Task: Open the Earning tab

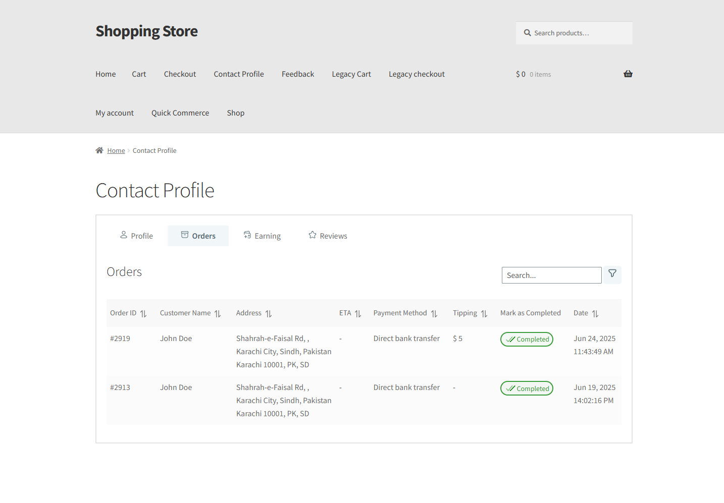Action: [262, 236]
